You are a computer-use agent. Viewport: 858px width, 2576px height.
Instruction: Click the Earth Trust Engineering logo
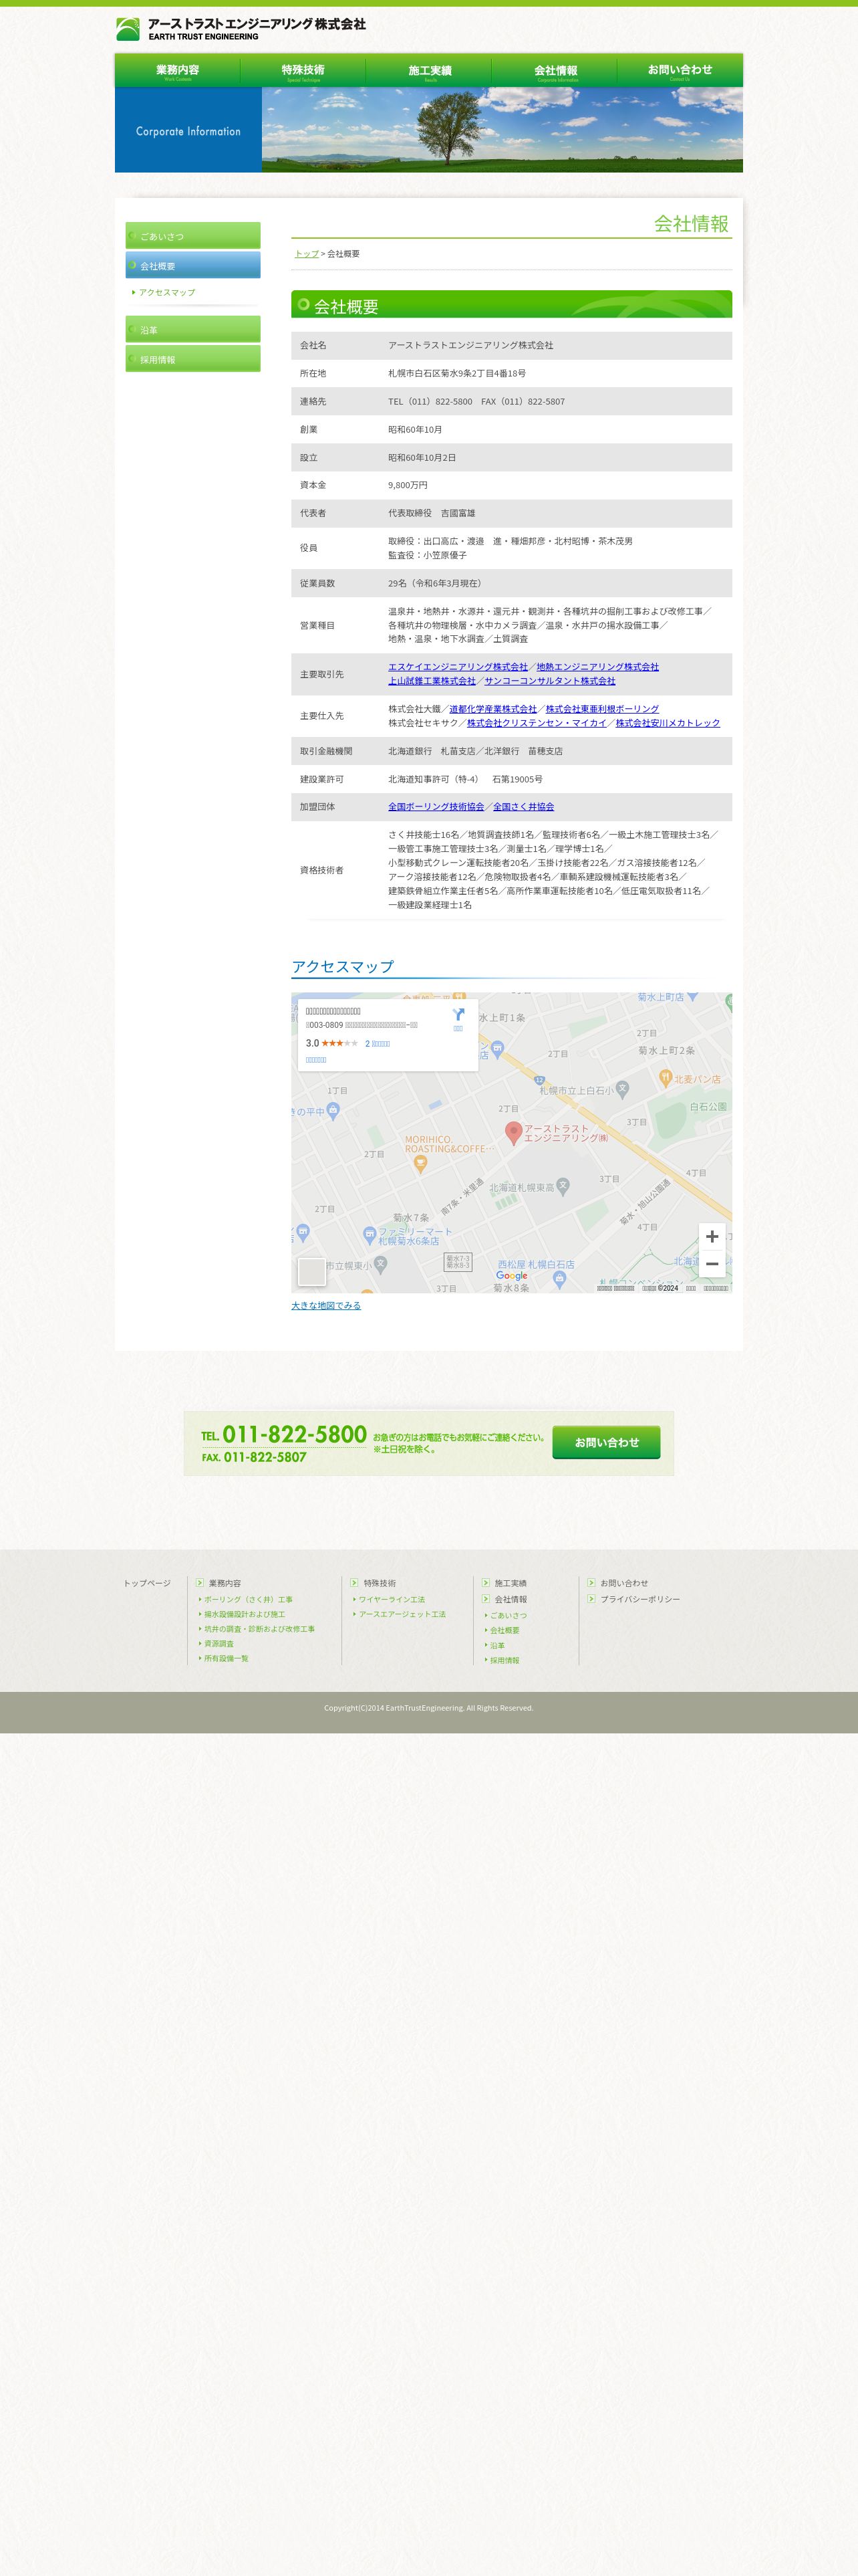(x=241, y=29)
